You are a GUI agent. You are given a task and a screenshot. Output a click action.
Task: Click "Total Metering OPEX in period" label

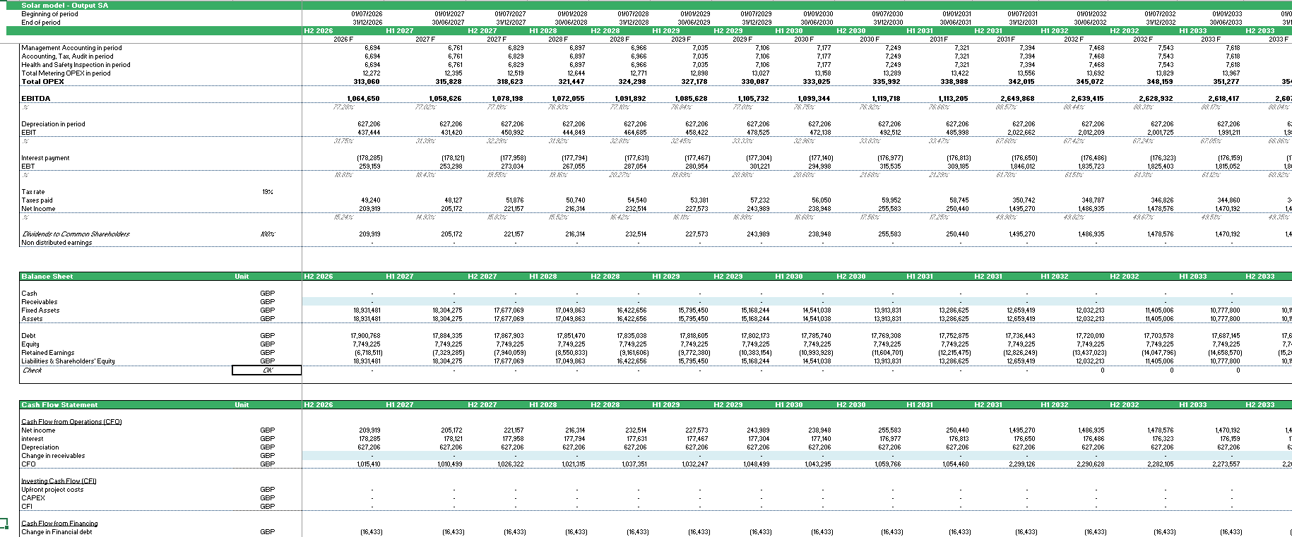click(x=66, y=73)
